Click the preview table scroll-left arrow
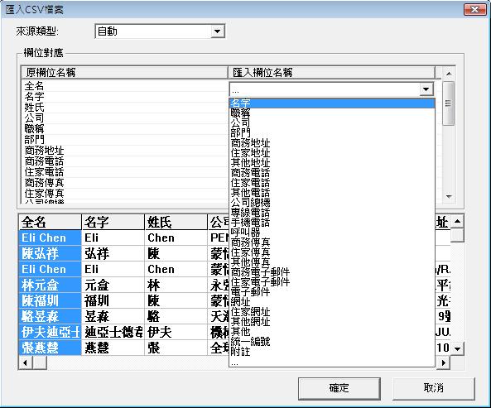This screenshot has width=491, height=408. 26,363
